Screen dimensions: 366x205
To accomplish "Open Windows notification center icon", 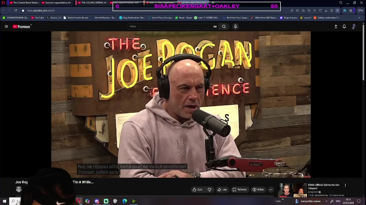I will 359,201.
